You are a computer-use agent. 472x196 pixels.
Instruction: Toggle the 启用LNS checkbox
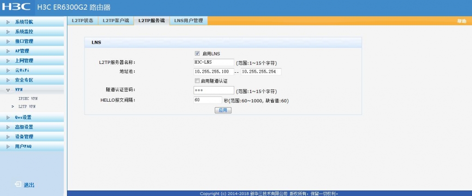click(x=197, y=54)
